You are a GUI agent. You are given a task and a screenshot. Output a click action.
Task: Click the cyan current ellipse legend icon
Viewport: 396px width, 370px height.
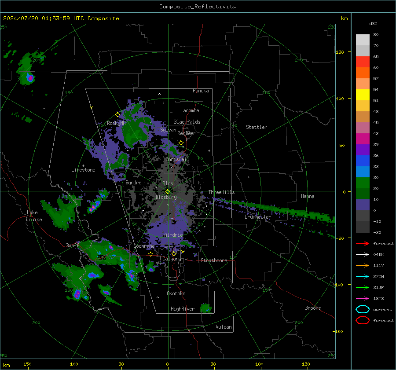pyautogui.click(x=363, y=309)
